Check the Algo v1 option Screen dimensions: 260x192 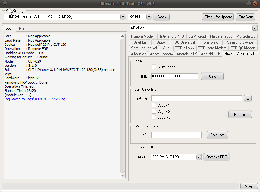point(154,105)
